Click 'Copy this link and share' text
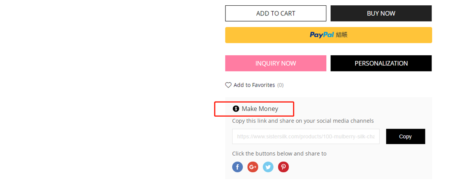Image resolution: width=457 pixels, height=186 pixels. pyautogui.click(x=303, y=121)
